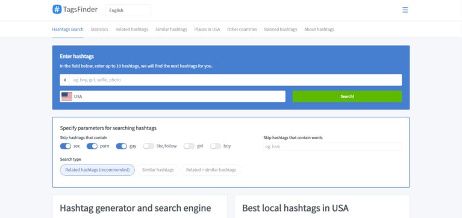Click 'Best local hashtags in USA' heading
The image size is (462, 218).
[295, 208]
